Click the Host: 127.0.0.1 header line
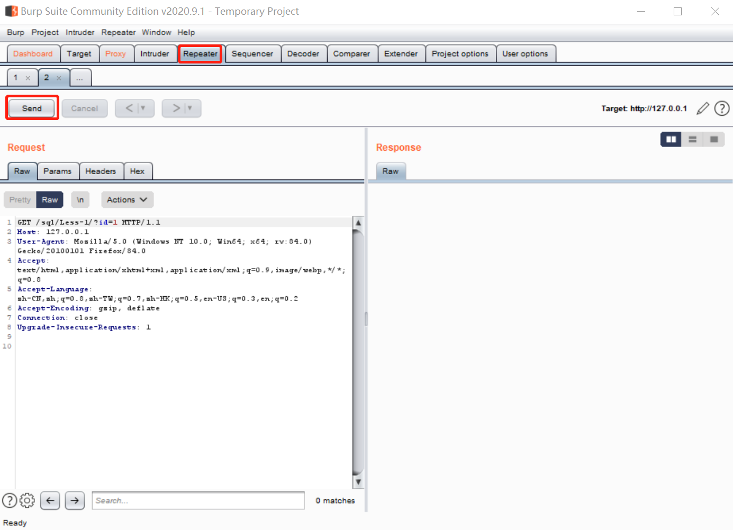The width and height of the screenshot is (733, 530). coord(53,232)
